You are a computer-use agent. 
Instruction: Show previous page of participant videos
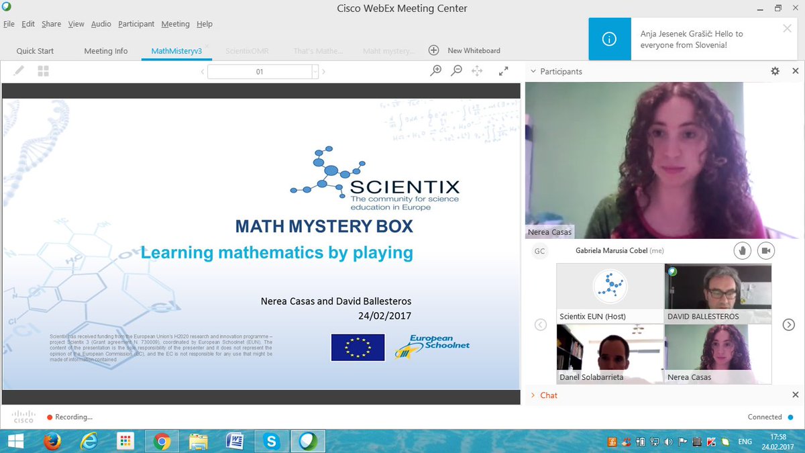tap(541, 324)
